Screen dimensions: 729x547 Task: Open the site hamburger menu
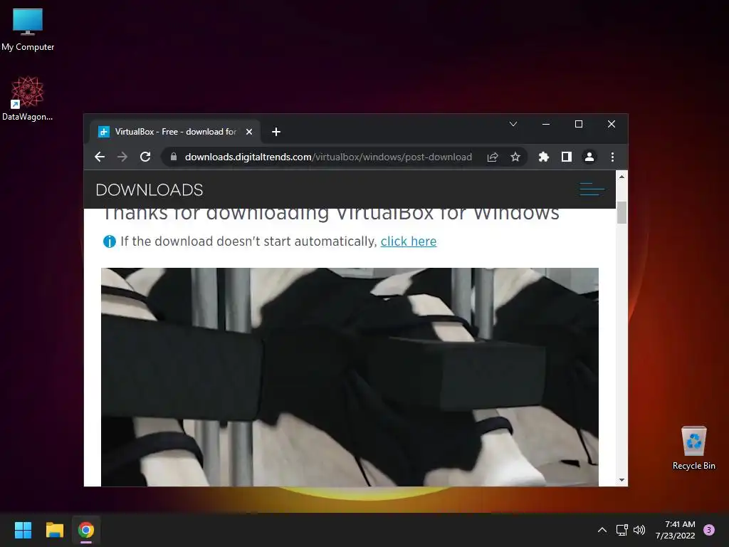592,189
